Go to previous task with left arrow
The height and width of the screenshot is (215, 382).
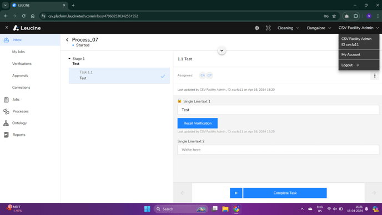tap(183, 193)
